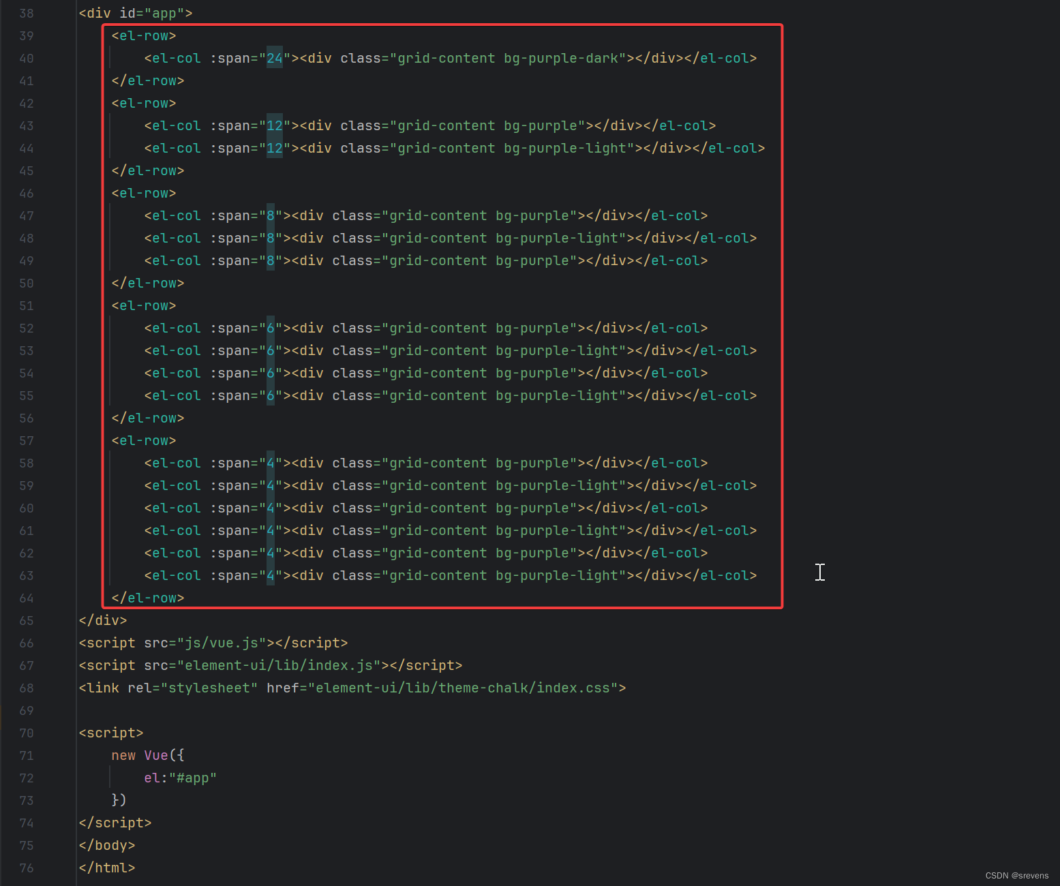This screenshot has width=1060, height=886.
Task: Click the opening <script> tag on line 70
Action: [111, 733]
